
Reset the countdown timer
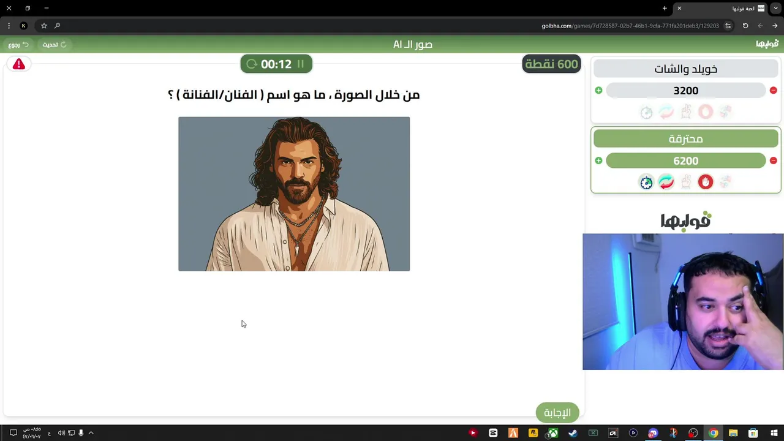(x=251, y=64)
